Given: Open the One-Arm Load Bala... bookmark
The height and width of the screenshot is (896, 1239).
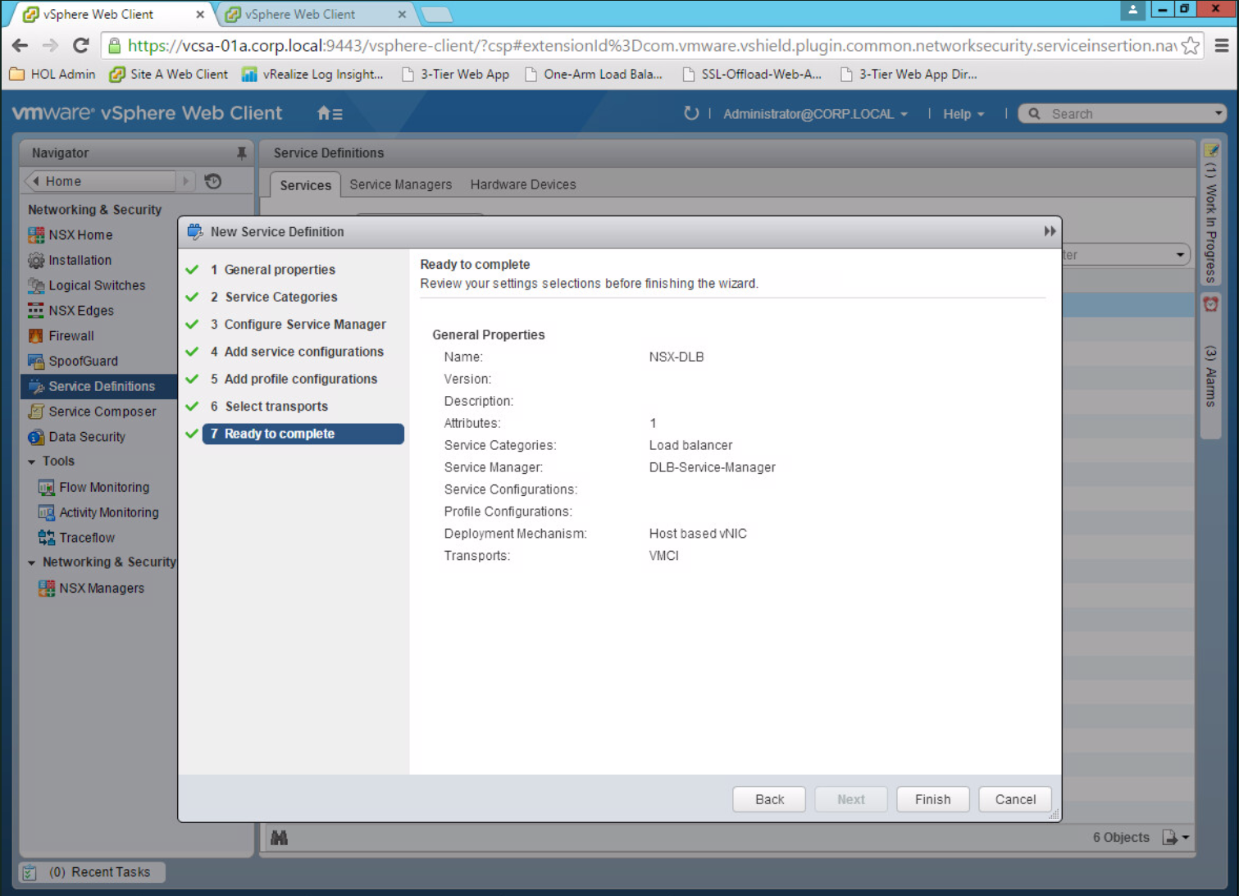Looking at the screenshot, I should 594,74.
